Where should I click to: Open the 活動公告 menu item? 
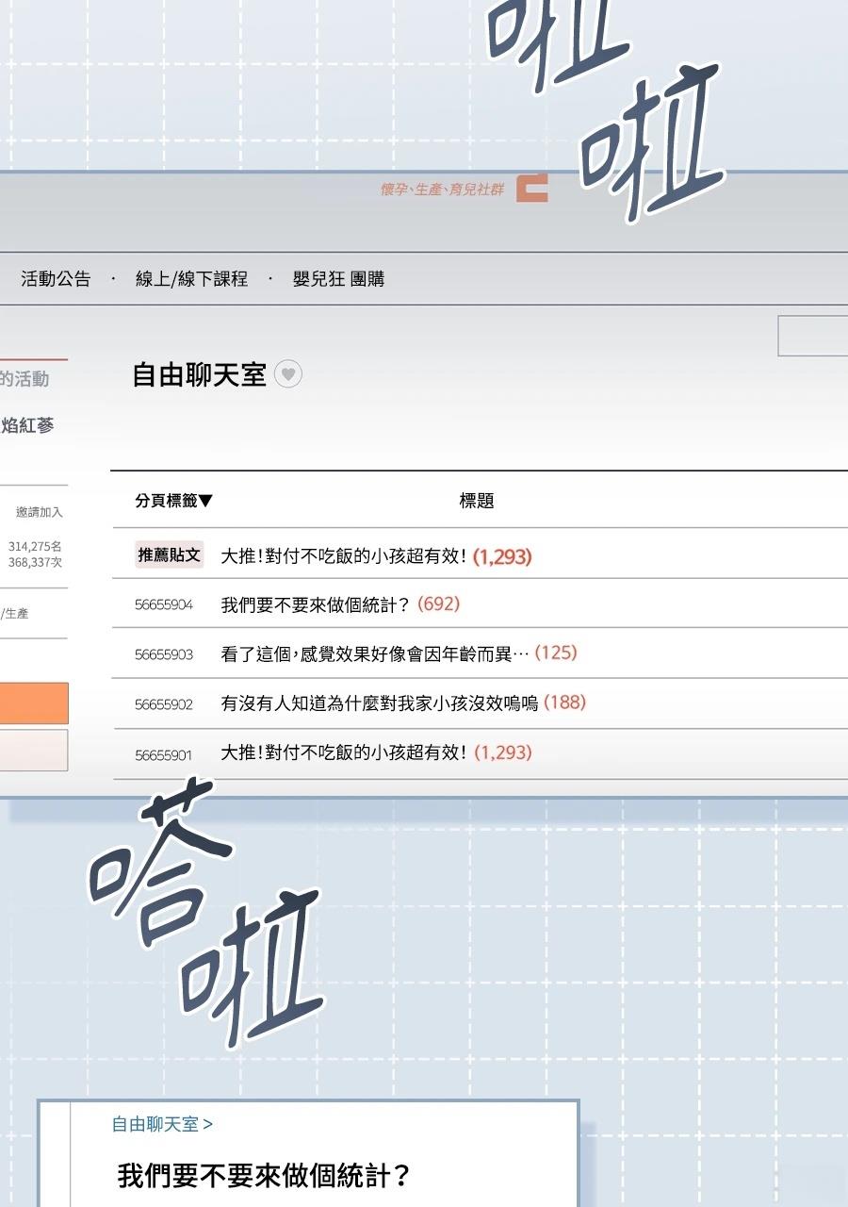click(56, 279)
